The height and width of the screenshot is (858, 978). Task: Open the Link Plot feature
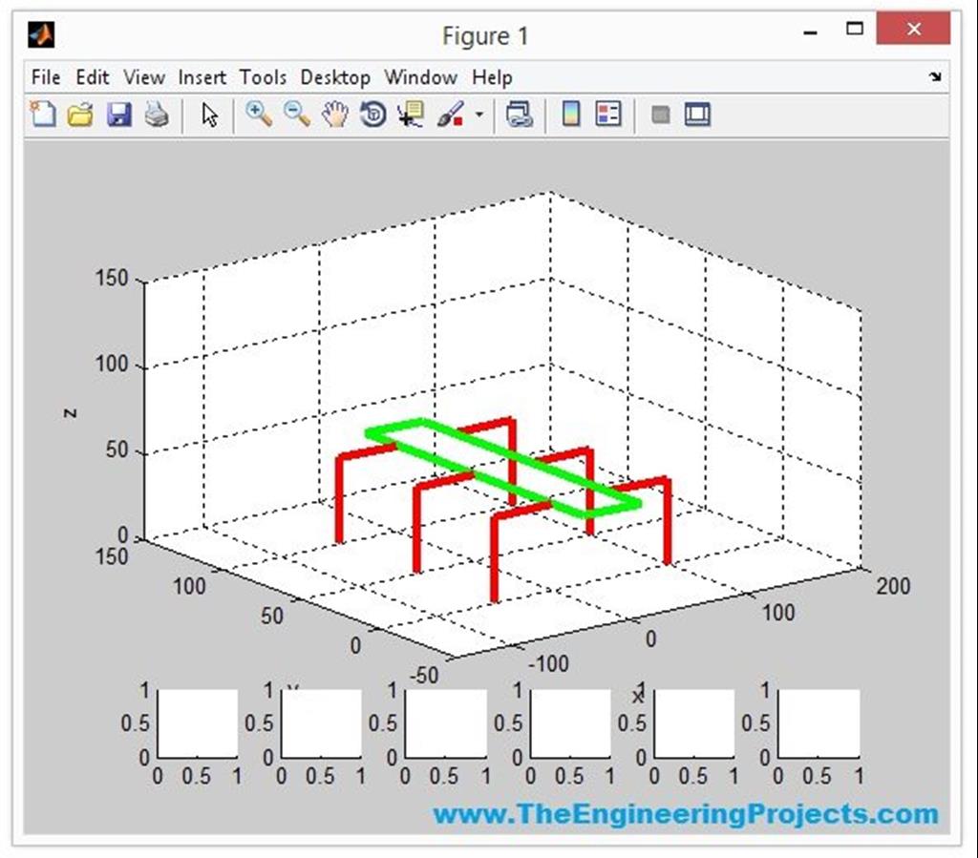519,114
